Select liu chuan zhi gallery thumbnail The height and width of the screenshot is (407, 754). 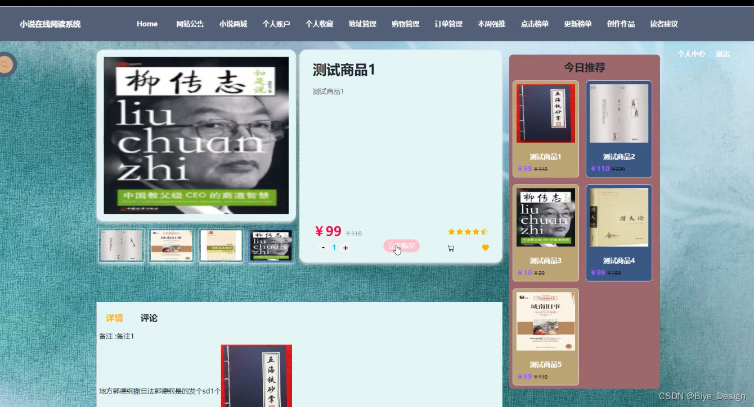coord(271,245)
